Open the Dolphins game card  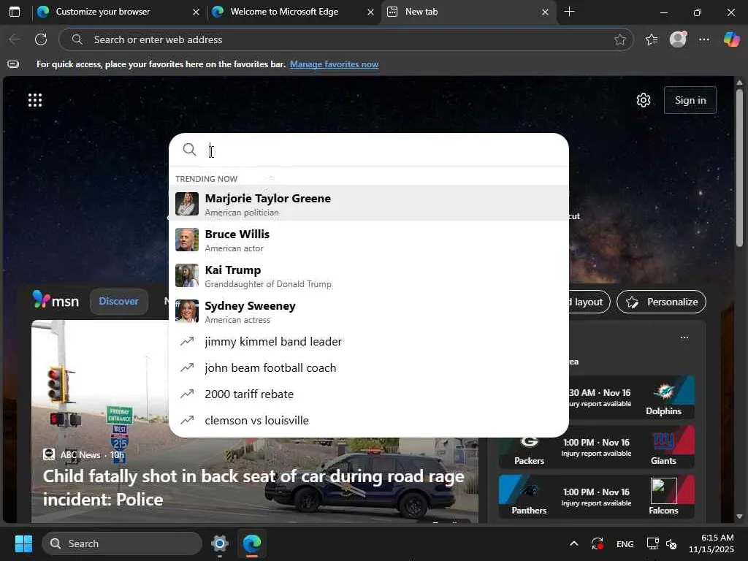point(632,397)
